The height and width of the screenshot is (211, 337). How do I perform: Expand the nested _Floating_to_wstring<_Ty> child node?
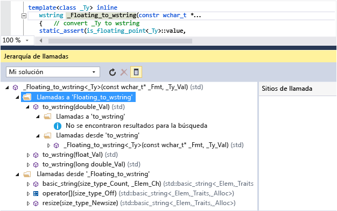49,145
